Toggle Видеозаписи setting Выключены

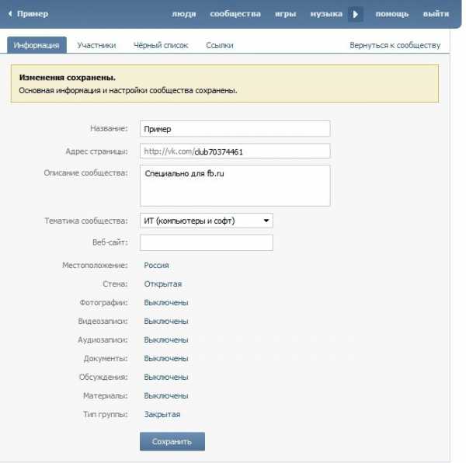click(165, 322)
